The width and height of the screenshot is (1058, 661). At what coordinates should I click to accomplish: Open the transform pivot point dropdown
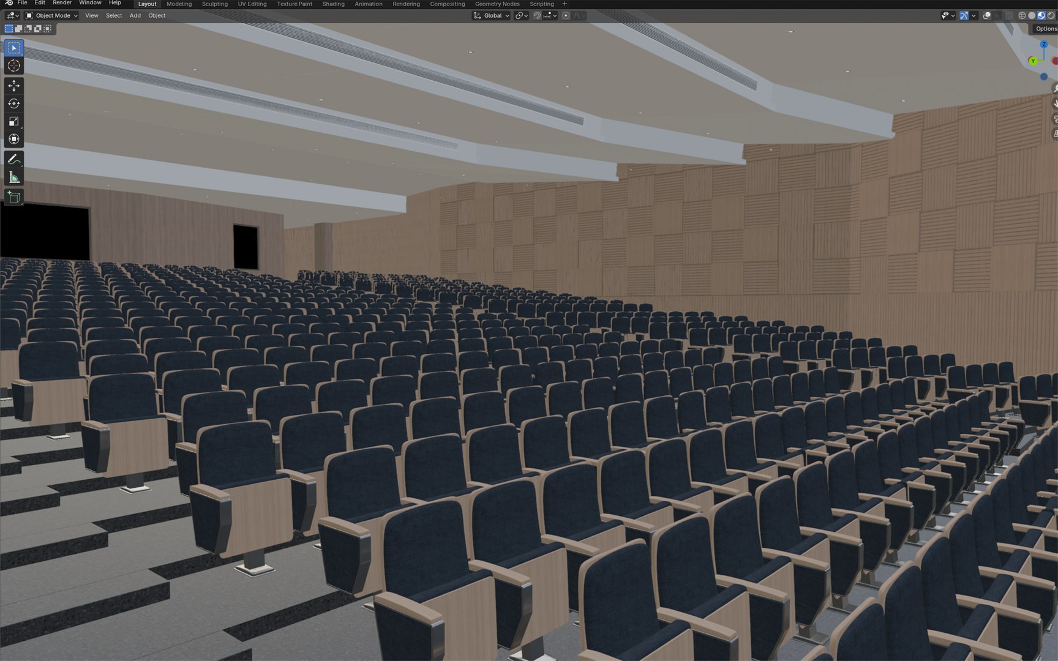pyautogui.click(x=522, y=15)
